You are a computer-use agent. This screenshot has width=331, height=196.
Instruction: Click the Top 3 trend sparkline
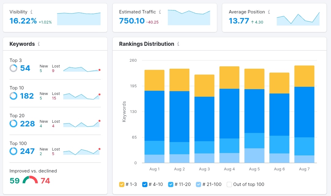[x=82, y=69]
